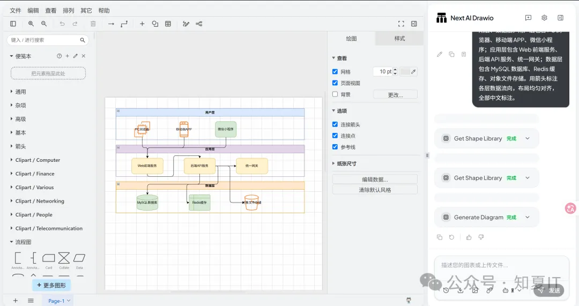
Task: Redo the last undone action
Action: click(75, 24)
